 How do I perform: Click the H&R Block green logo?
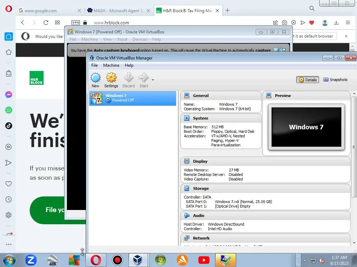pos(36,78)
